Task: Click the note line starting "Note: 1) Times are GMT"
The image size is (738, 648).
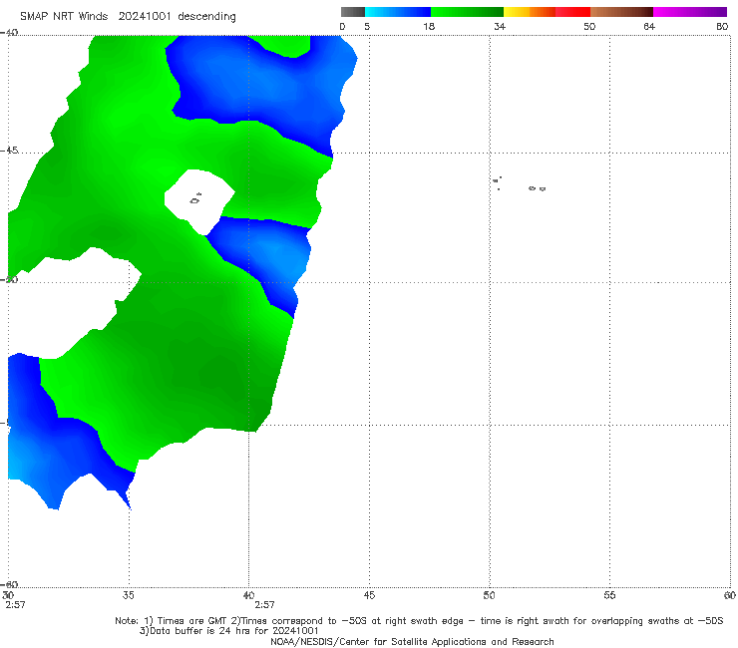Action: 419,621
